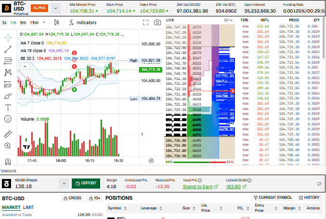This screenshot has height=219, width=326.
Task: Sort positions by Symbol column
Action: [x=117, y=208]
